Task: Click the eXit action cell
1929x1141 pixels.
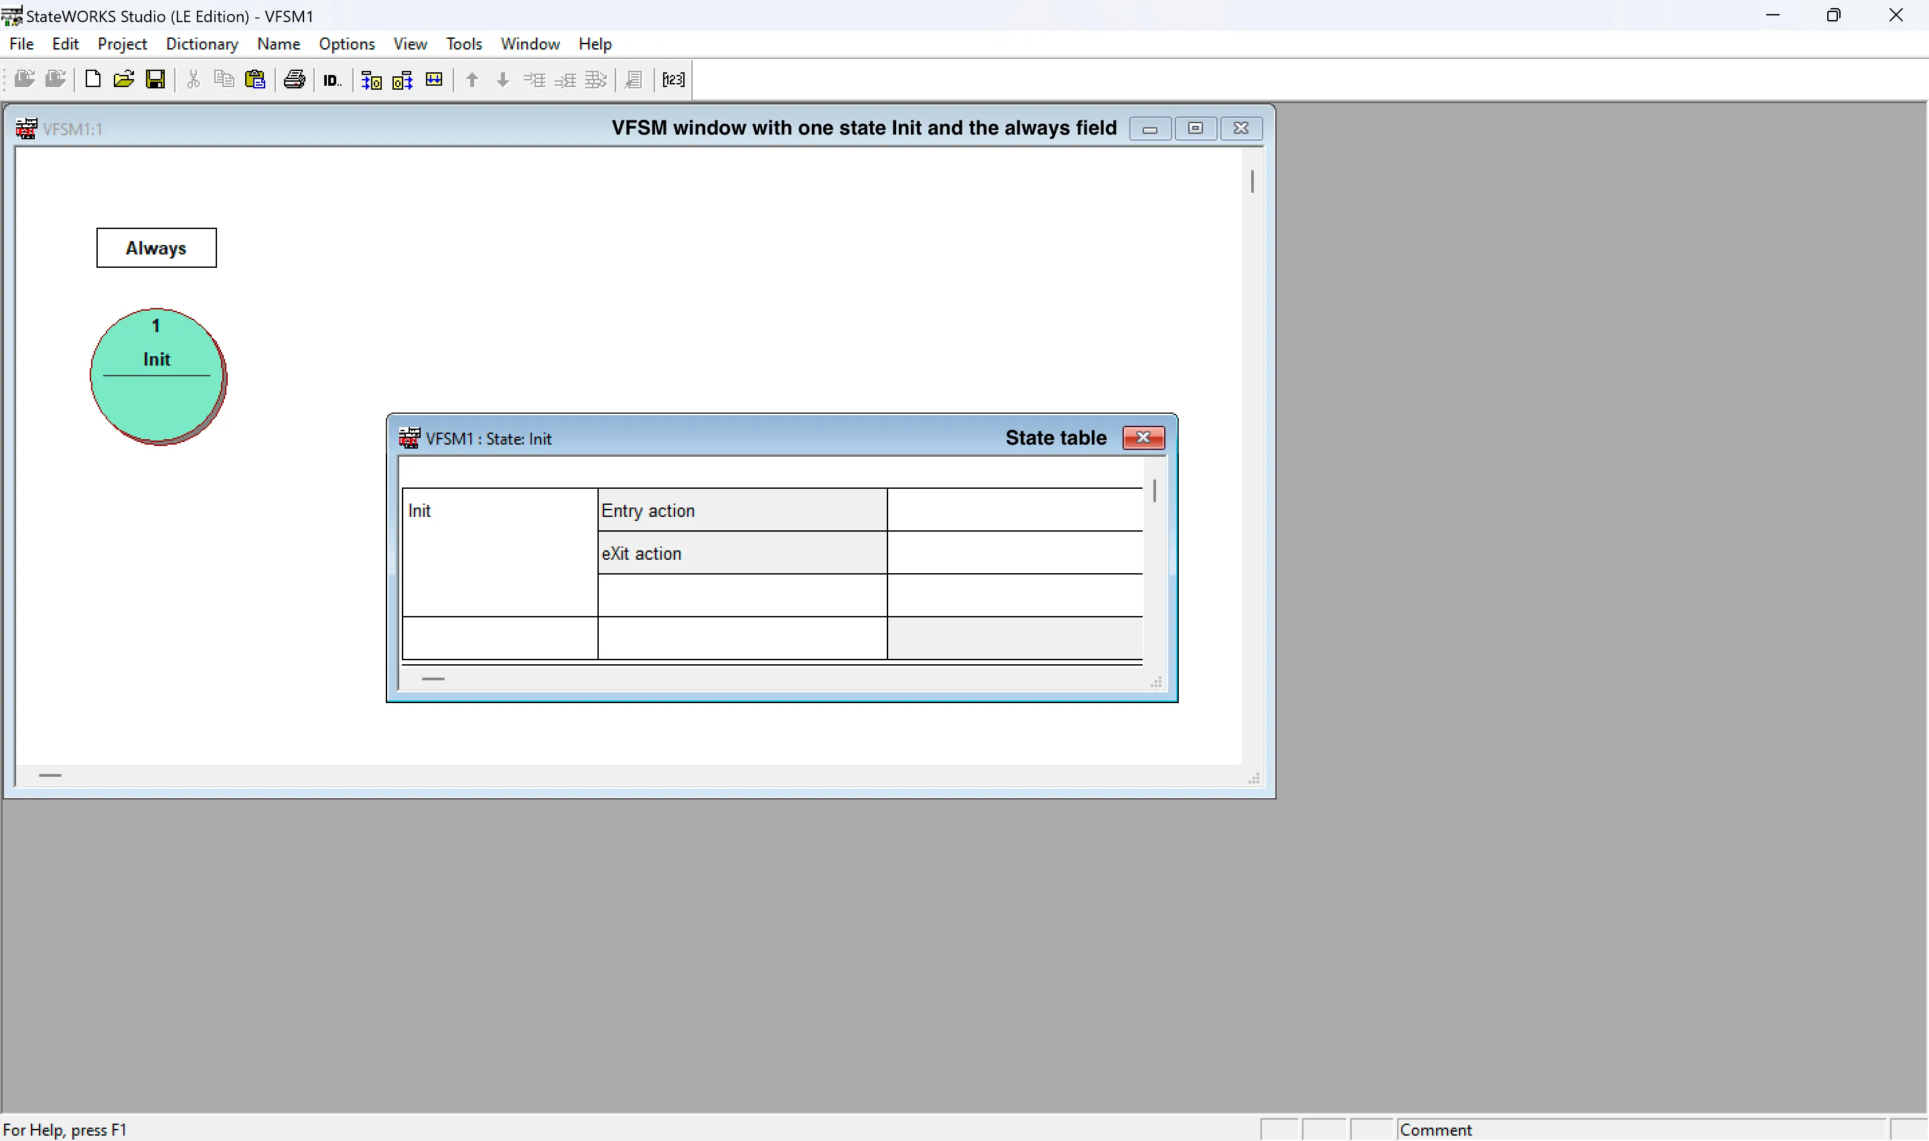Action: click(742, 553)
